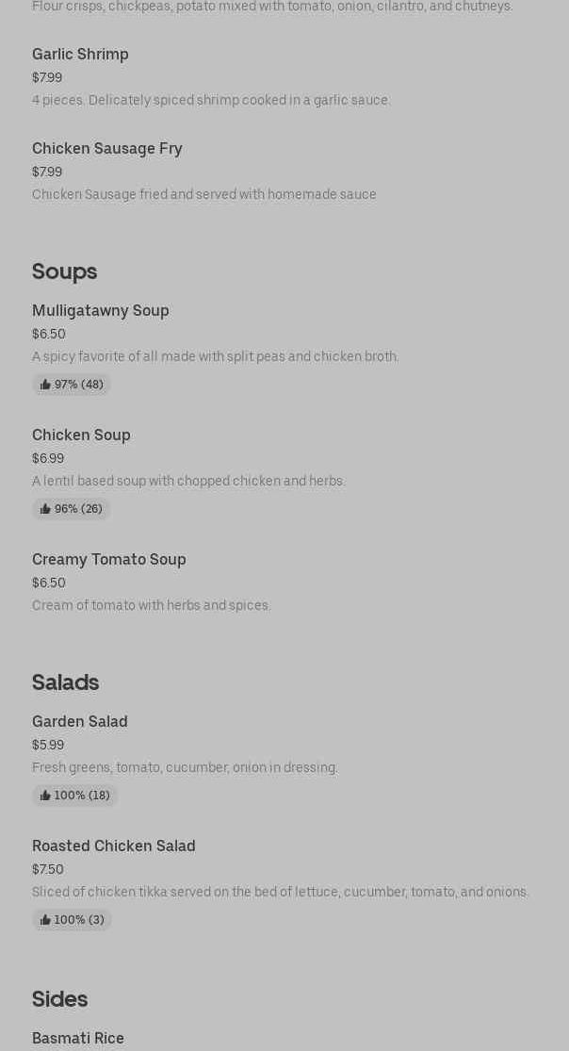This screenshot has width=569, height=1051.
Task: Click the 96% (26) rating badge
Action: 71,509
